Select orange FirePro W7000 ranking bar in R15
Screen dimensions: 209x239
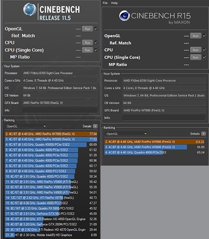[155, 142]
